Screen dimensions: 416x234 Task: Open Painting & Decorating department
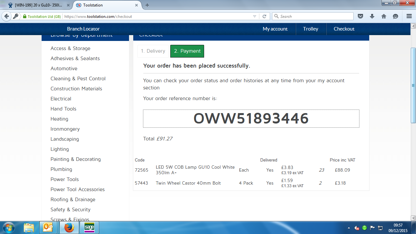(76, 159)
